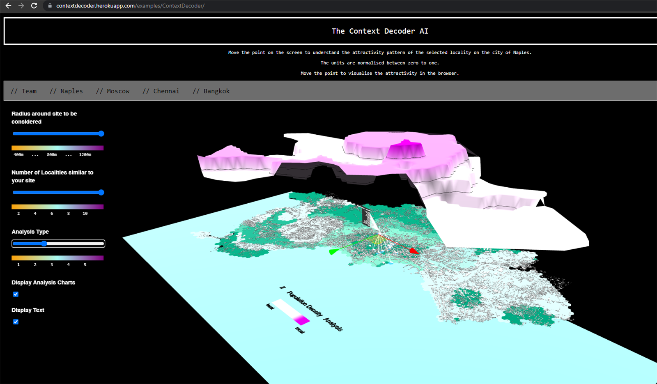657x384 pixels.
Task: Go to the // Bangkok city link
Action: coord(211,91)
